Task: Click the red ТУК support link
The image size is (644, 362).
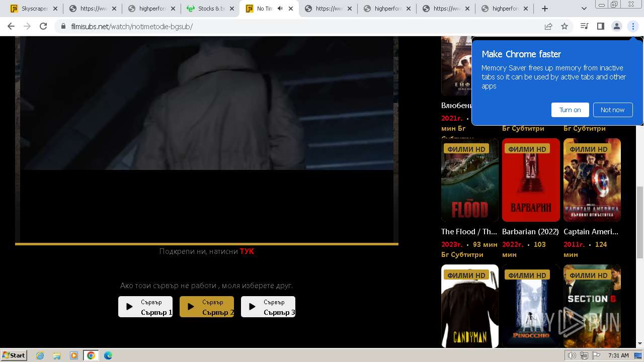Action: coord(247,251)
